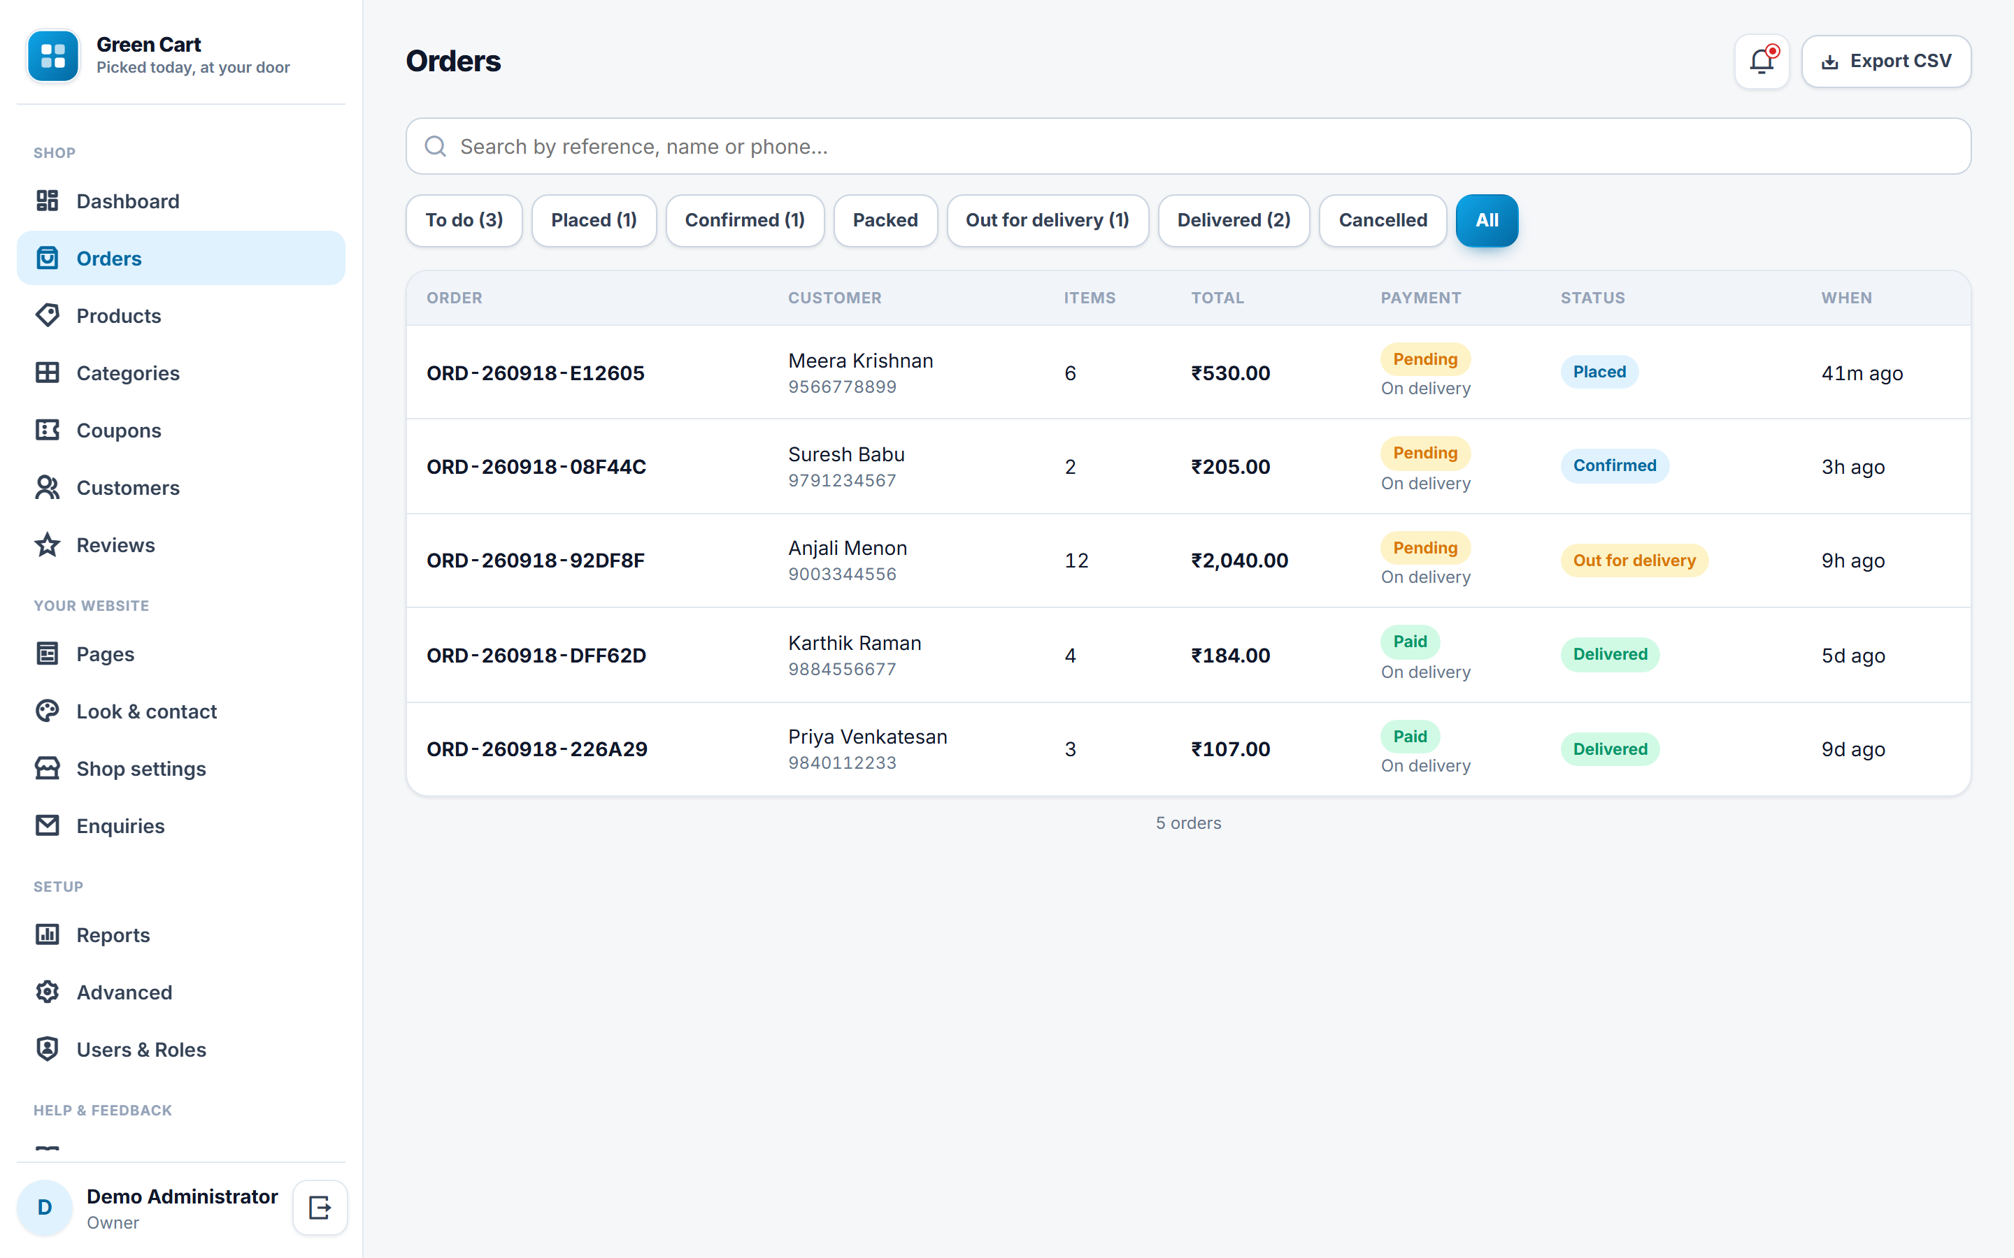Image resolution: width=2014 pixels, height=1258 pixels.
Task: Click customer name Anjali Menon
Action: click(x=848, y=549)
